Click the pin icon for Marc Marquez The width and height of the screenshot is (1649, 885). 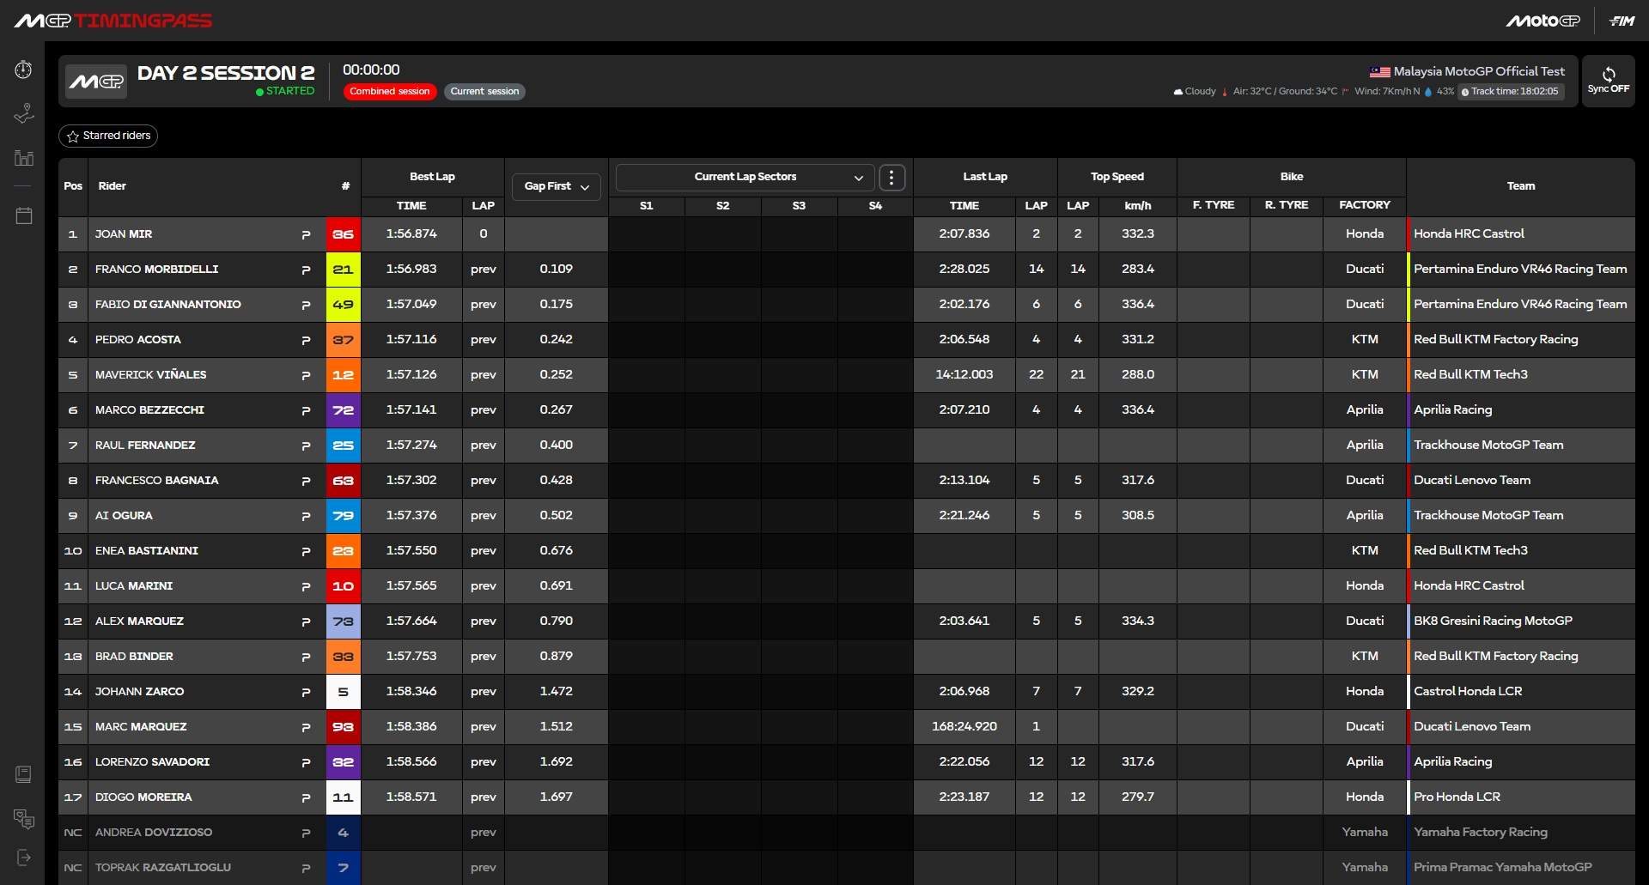point(306,727)
